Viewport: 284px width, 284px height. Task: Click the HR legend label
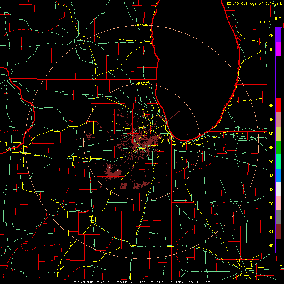[271, 148]
